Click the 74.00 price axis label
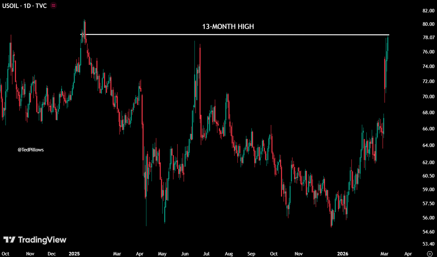The image size is (437, 257). tap(428, 67)
